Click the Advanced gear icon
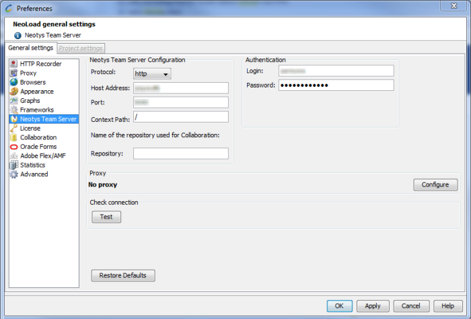 click(13, 174)
